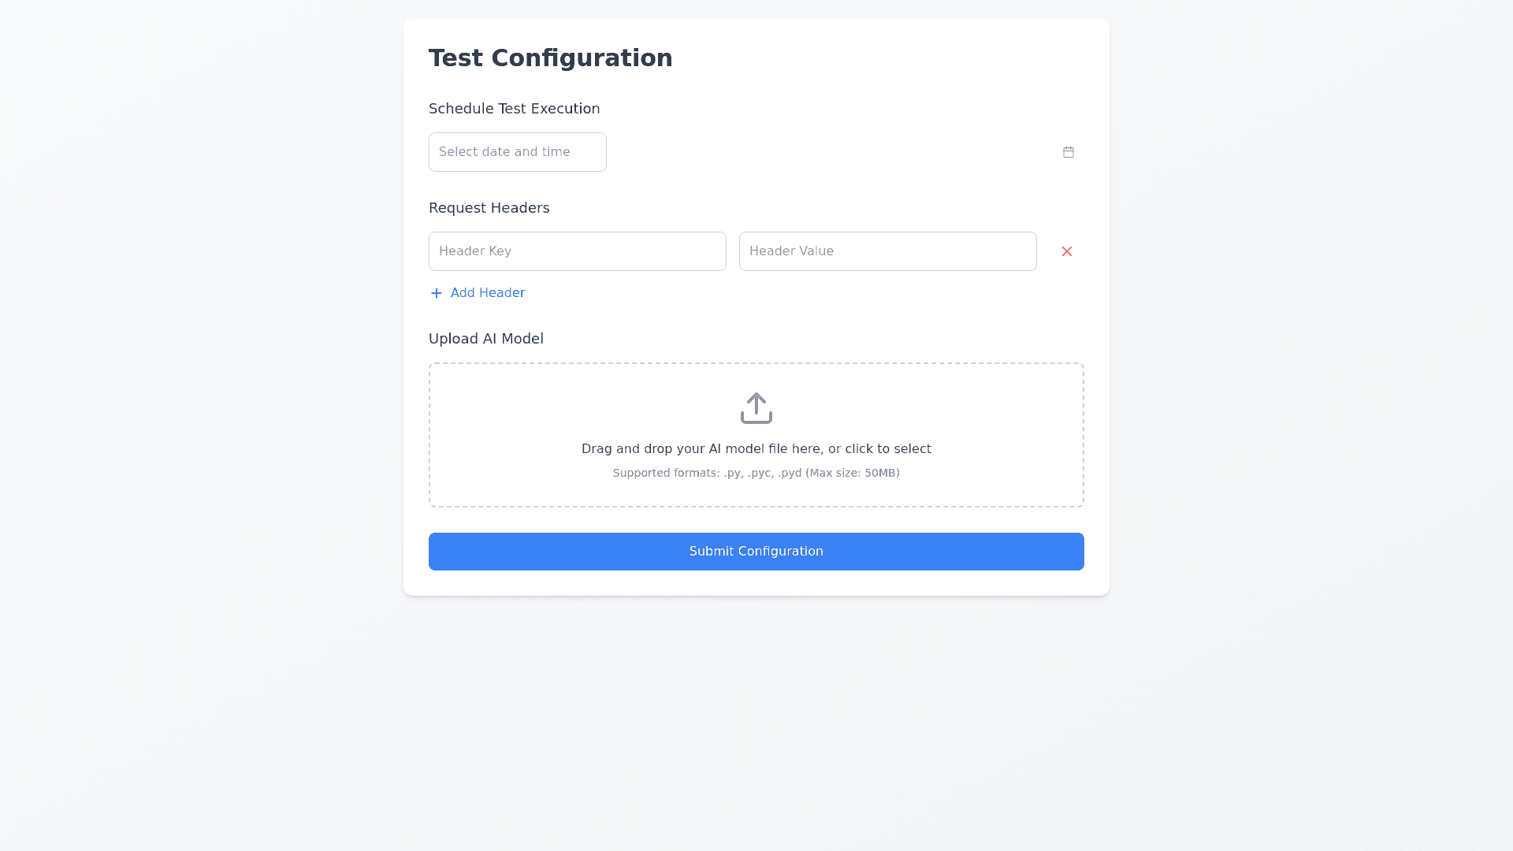Click the Schedule Test Execution label

pos(514,109)
